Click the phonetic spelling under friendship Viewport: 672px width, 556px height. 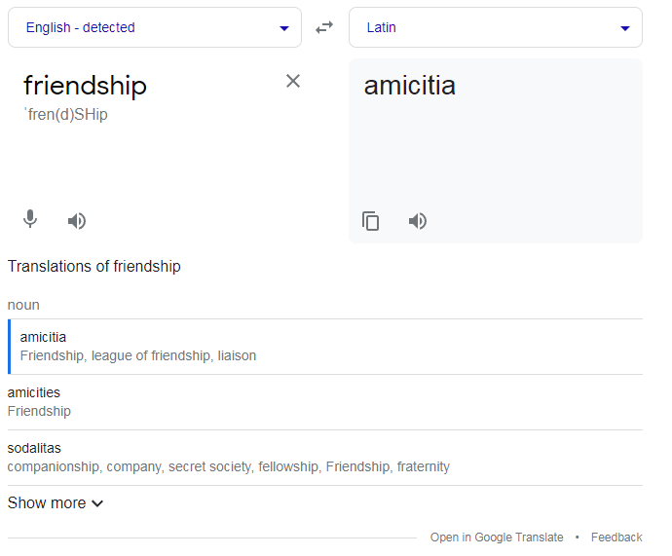pos(65,115)
